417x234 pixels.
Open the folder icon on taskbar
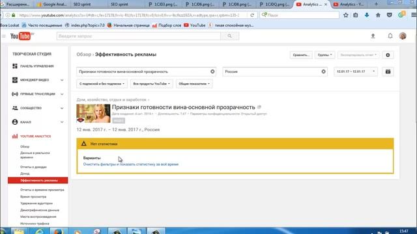pos(19,231)
